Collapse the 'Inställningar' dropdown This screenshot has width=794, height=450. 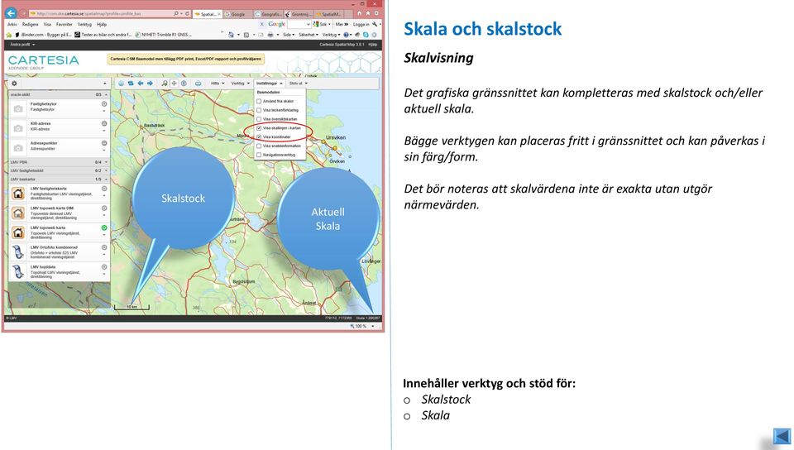click(269, 83)
